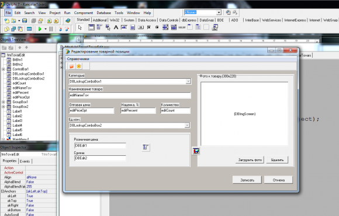Click the Save disk icon in toolbar
Viewport: 339px width, 216px height.
pos(25,21)
